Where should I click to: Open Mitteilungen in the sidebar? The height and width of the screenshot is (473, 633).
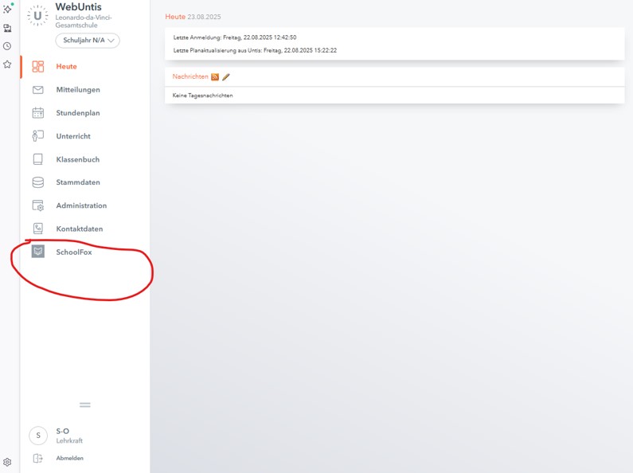coord(77,90)
